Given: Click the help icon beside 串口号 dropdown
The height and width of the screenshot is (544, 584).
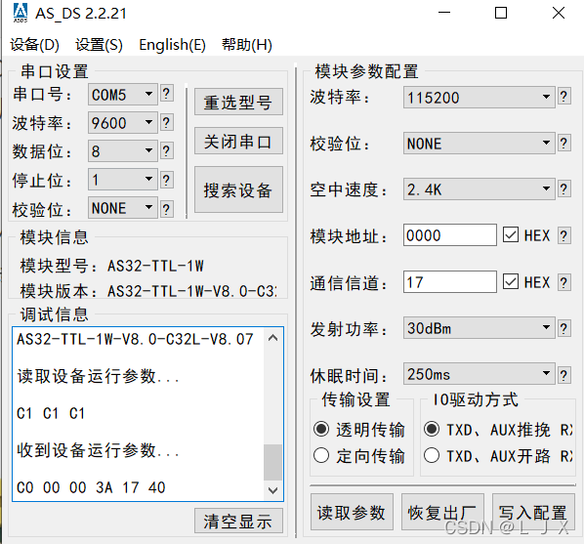Looking at the screenshot, I should 166,94.
